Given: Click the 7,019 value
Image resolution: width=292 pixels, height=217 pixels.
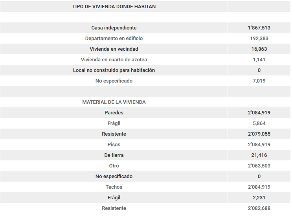Looking at the screenshot, I should (259, 81).
